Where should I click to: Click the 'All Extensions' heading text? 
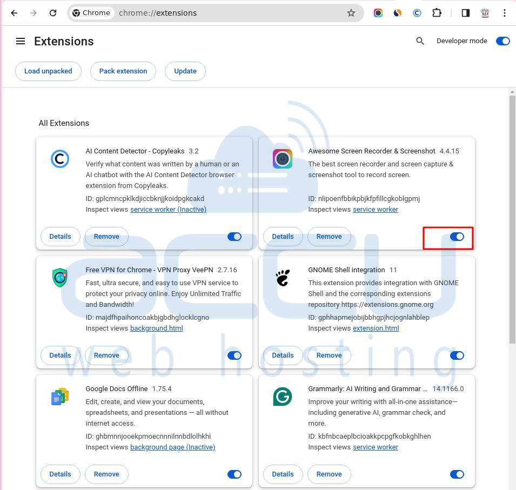pos(64,123)
